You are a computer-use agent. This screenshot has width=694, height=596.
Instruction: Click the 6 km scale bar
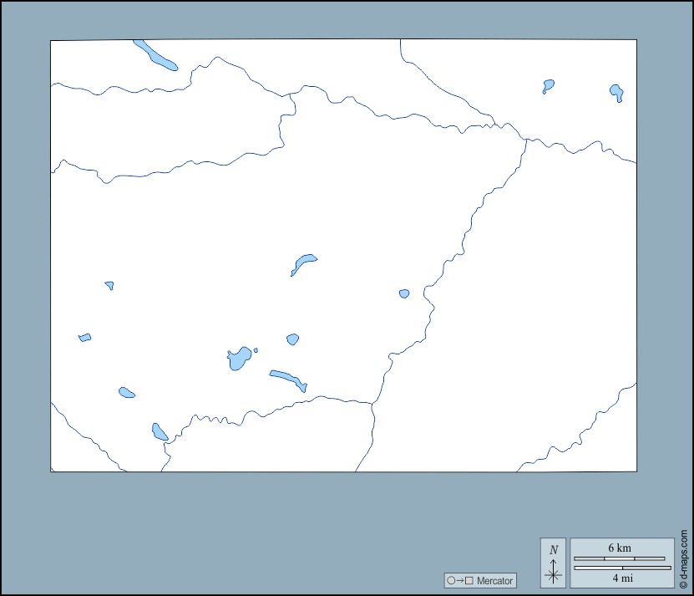(x=620, y=558)
